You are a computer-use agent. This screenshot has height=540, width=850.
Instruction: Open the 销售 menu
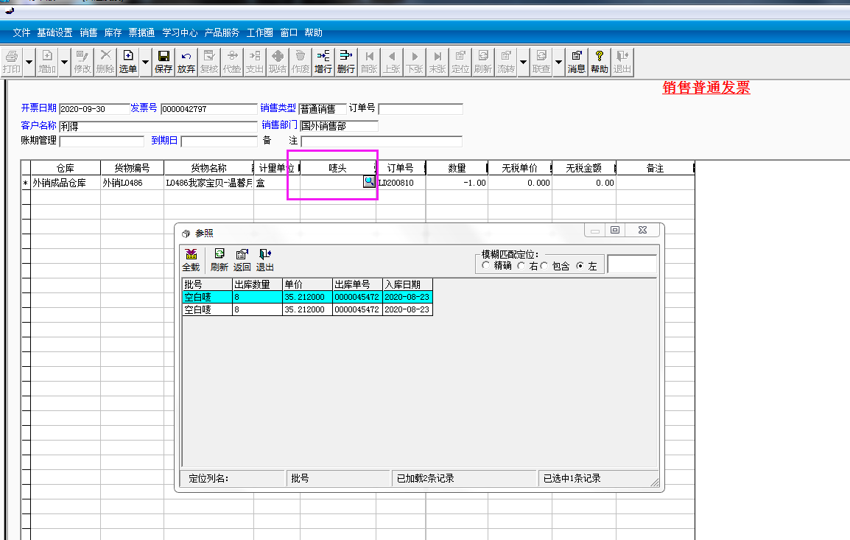pyautogui.click(x=88, y=32)
